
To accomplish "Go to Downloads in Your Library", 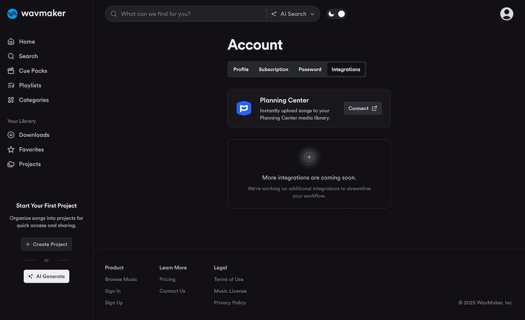I will point(34,135).
